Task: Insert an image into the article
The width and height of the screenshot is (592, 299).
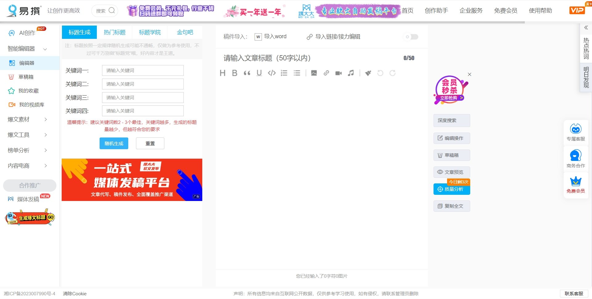Action: coord(314,73)
